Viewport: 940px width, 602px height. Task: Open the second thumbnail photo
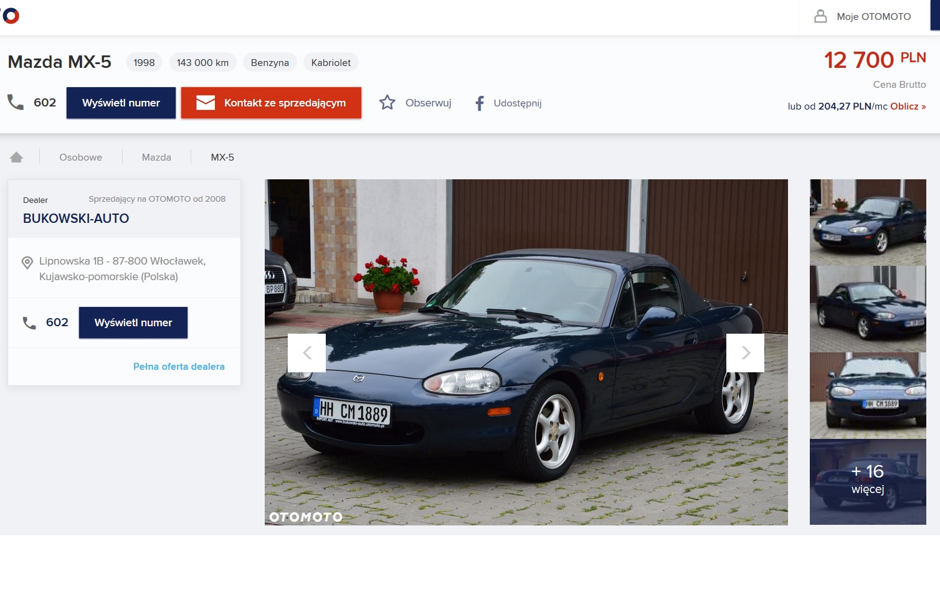click(x=868, y=309)
